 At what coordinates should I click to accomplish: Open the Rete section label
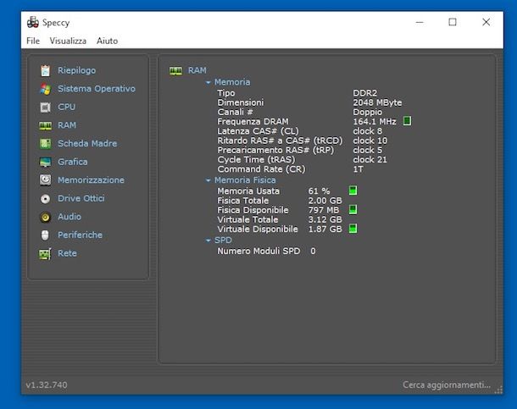(x=67, y=253)
